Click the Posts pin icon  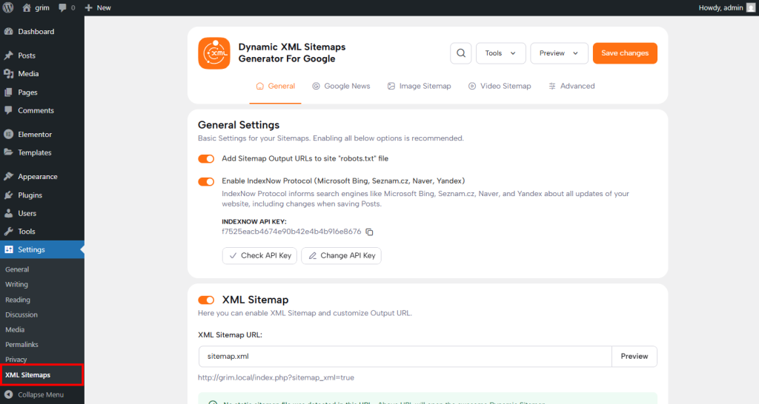(x=9, y=55)
